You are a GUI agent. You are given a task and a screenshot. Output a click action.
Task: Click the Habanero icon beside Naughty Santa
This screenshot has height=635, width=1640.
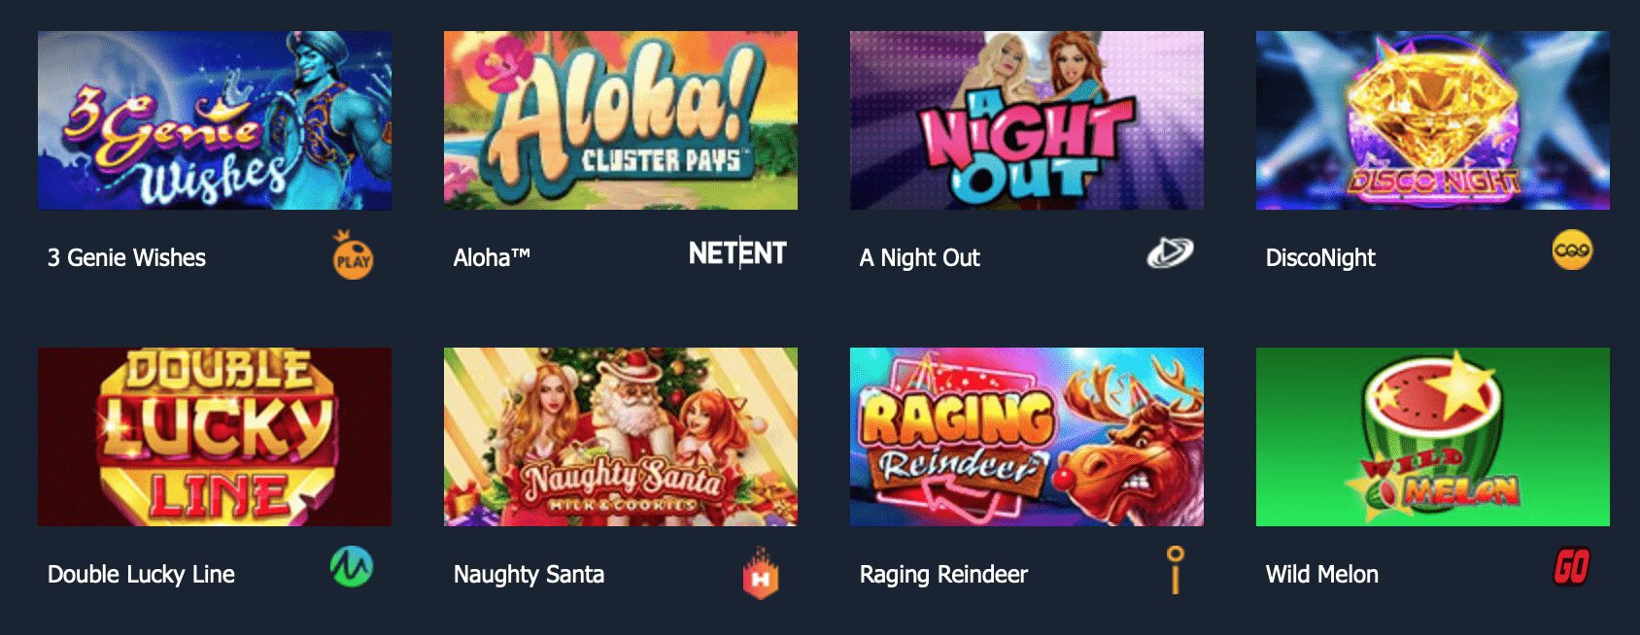[x=761, y=573]
